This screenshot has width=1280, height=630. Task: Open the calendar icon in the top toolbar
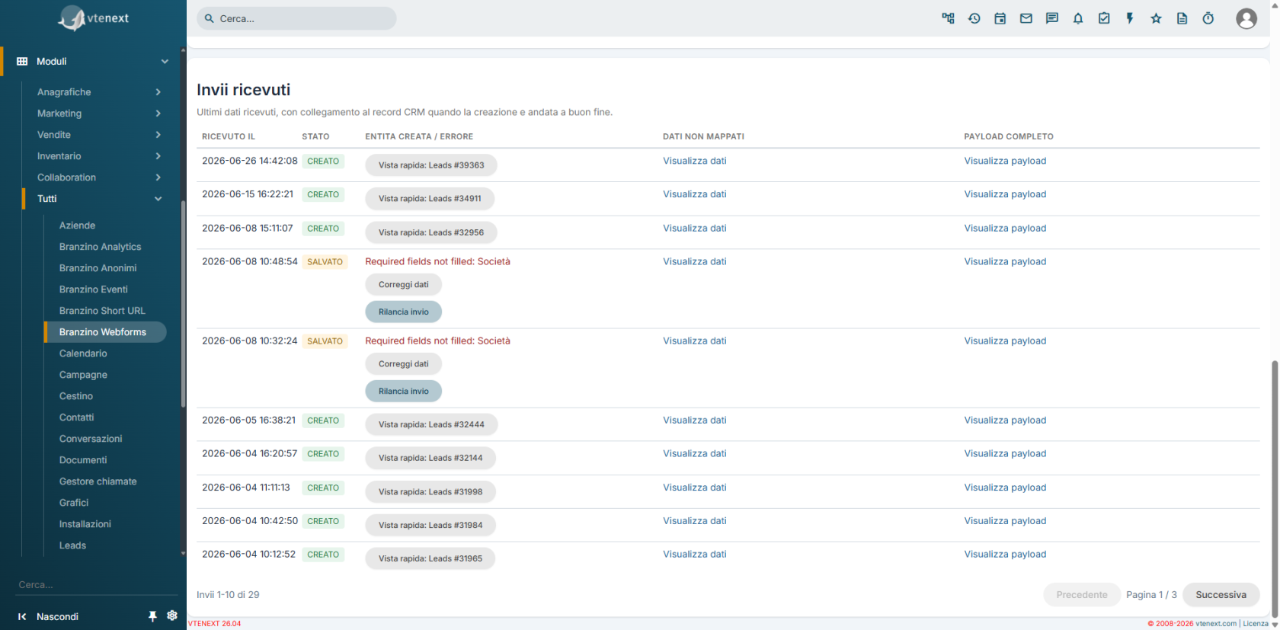tap(1000, 18)
